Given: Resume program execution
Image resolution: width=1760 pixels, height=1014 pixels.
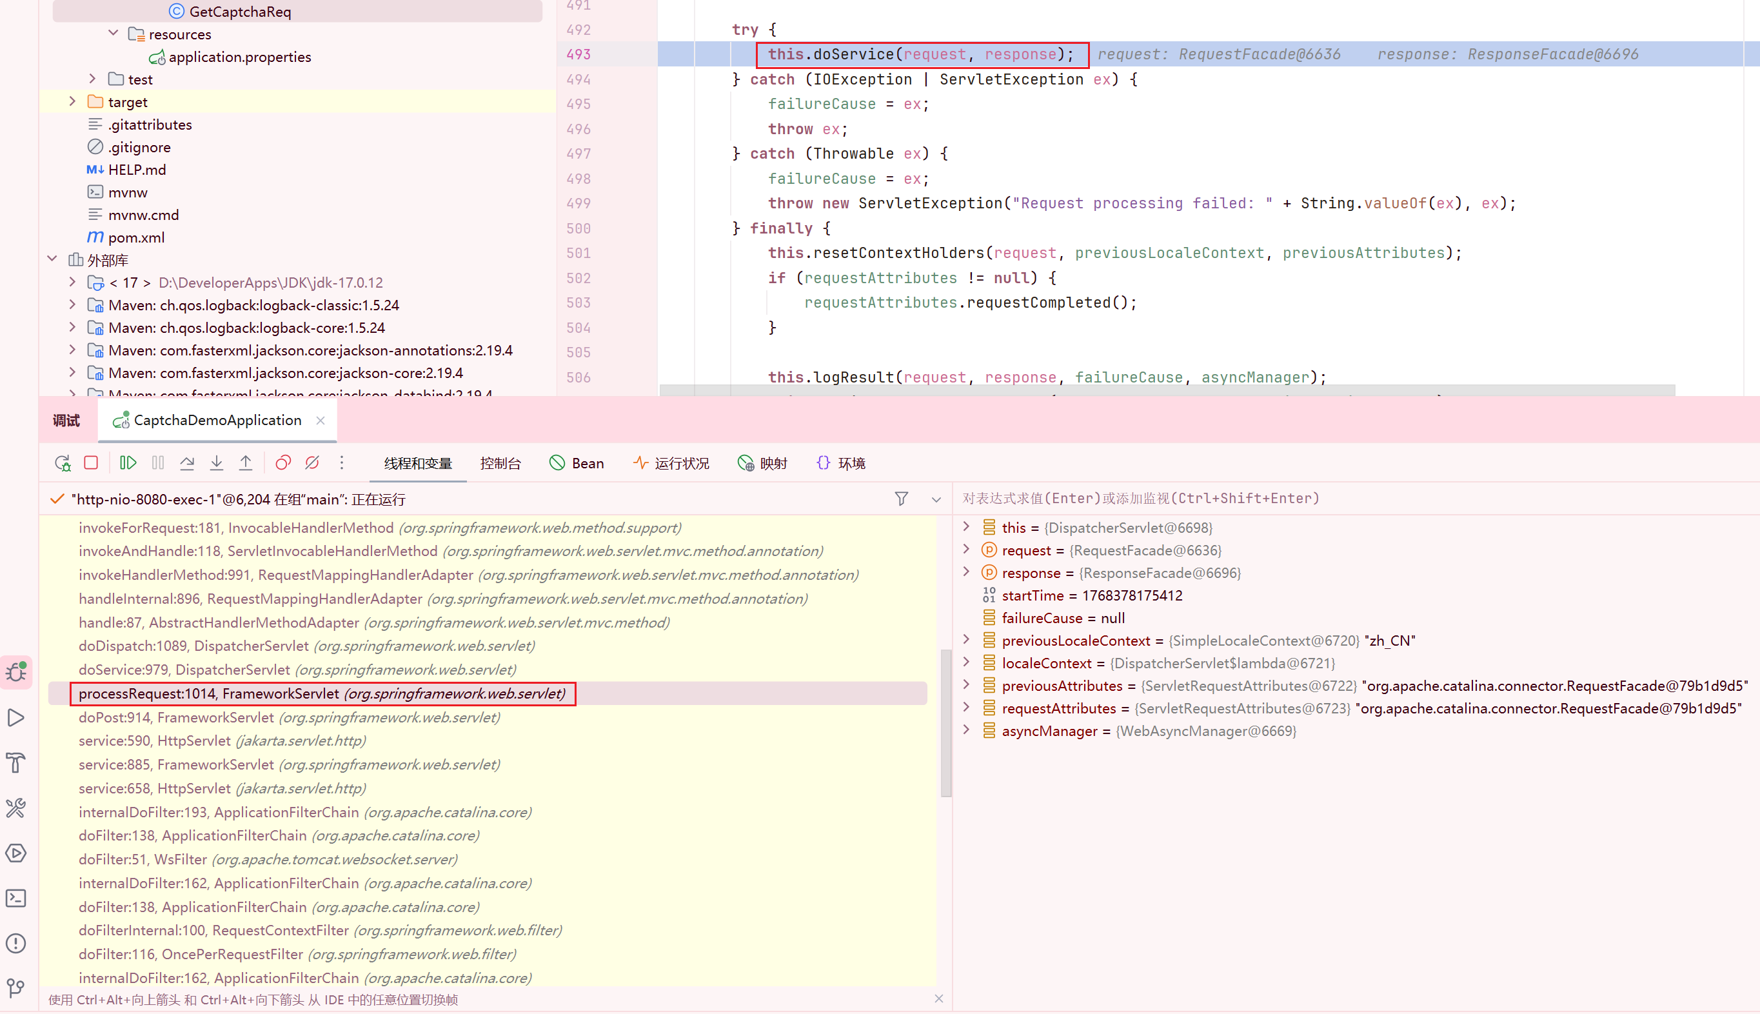Looking at the screenshot, I should tap(128, 463).
